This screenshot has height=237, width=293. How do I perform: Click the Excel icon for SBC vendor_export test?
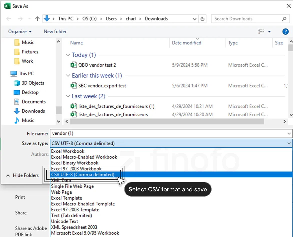pyautogui.click(x=73, y=86)
